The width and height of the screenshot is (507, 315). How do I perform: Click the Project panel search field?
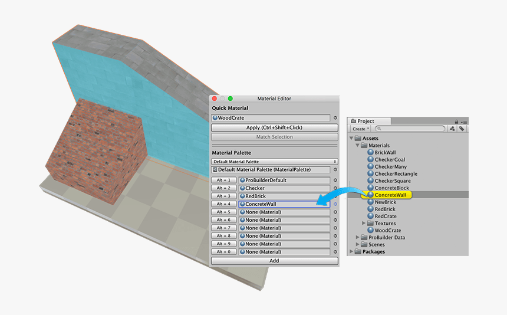(x=411, y=129)
